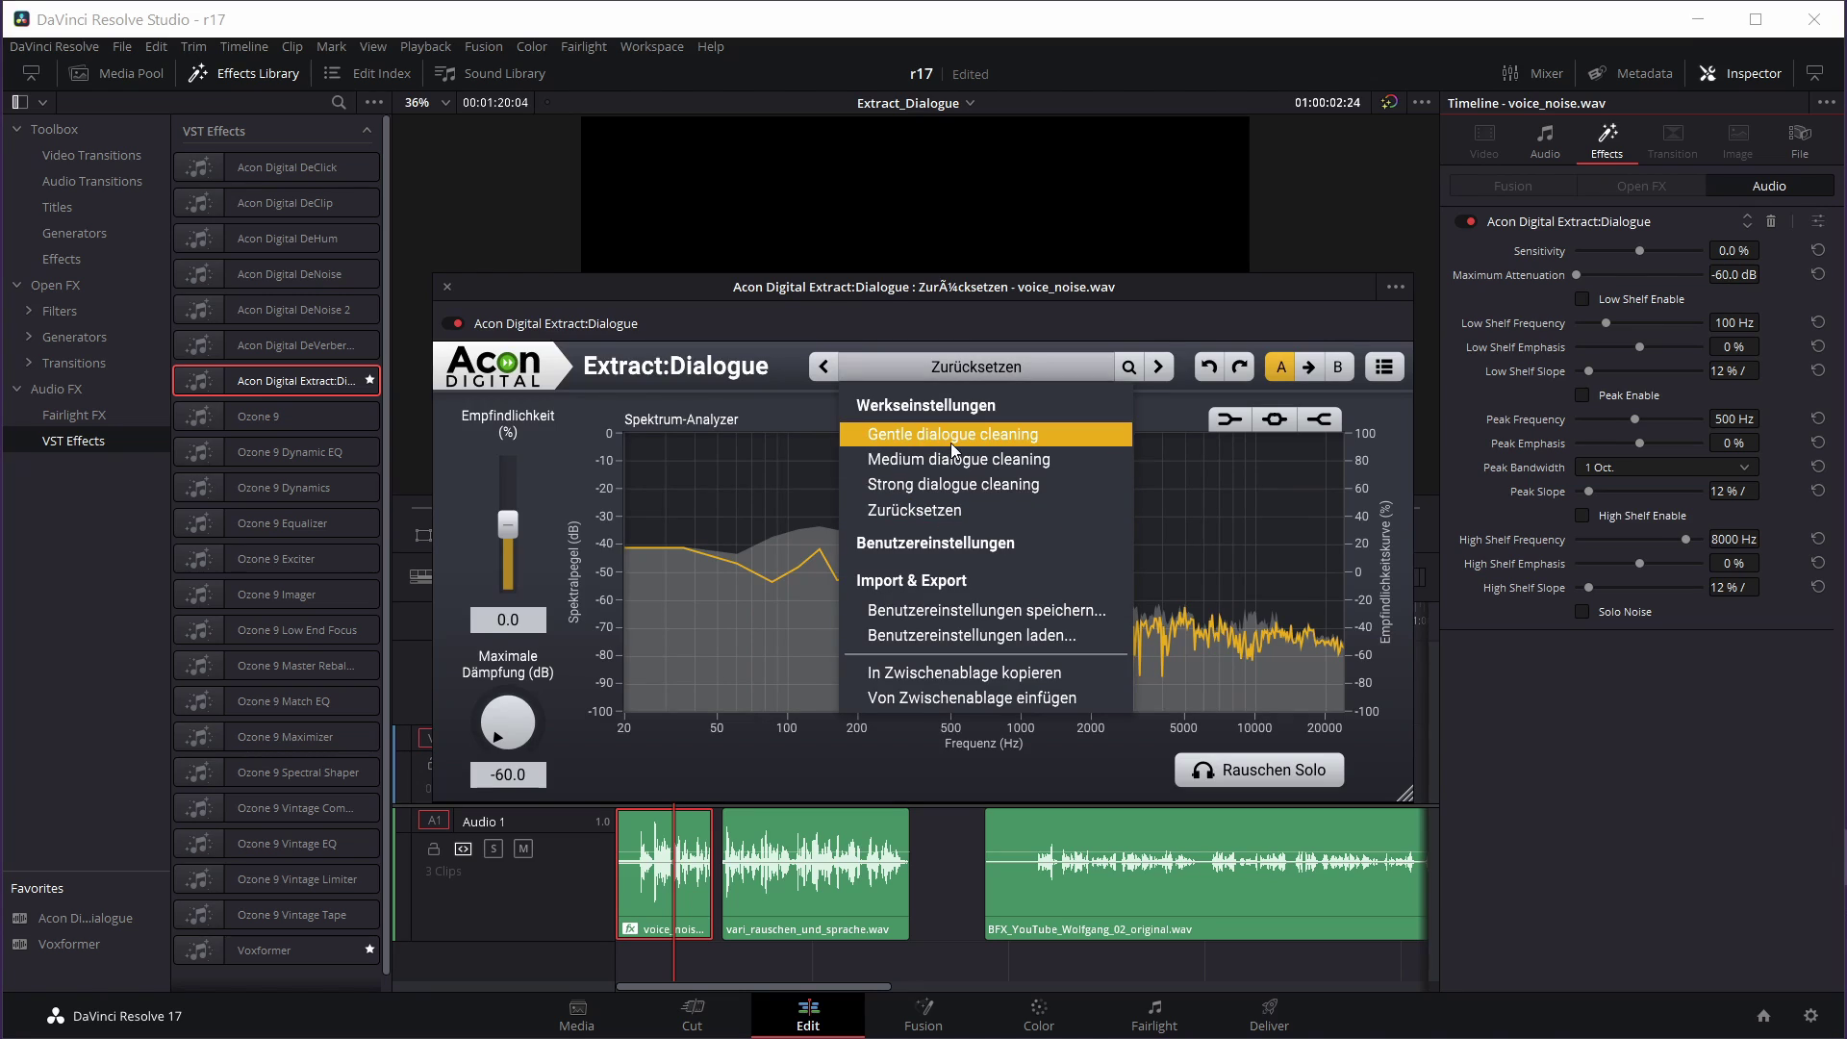Expand Transitions under Open FX
The height and width of the screenshot is (1039, 1847).
[x=29, y=363]
